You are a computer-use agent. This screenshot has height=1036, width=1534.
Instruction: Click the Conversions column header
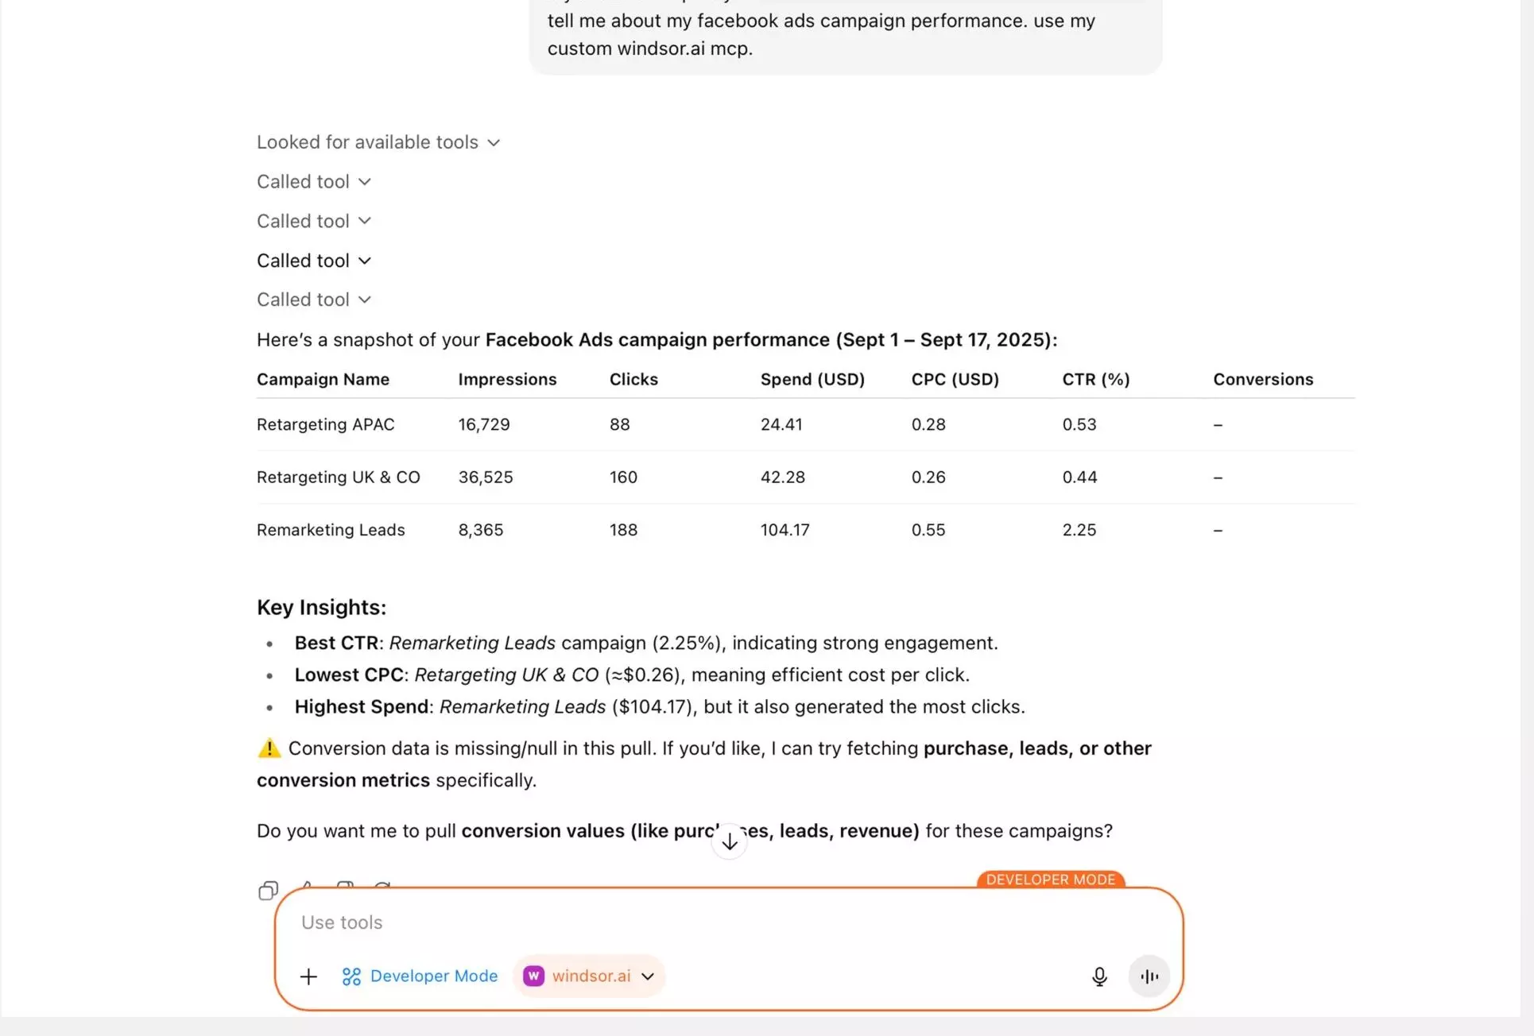(x=1263, y=380)
